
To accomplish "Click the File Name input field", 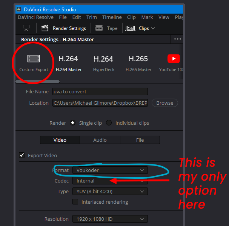I will [x=100, y=91].
